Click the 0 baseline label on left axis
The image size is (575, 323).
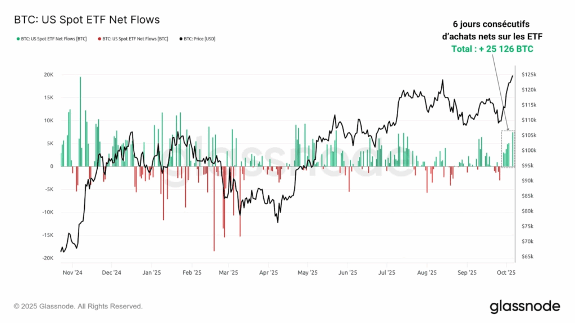point(52,166)
